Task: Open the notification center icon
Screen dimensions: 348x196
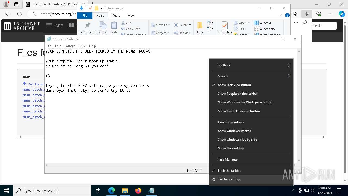Action: tap(339, 191)
